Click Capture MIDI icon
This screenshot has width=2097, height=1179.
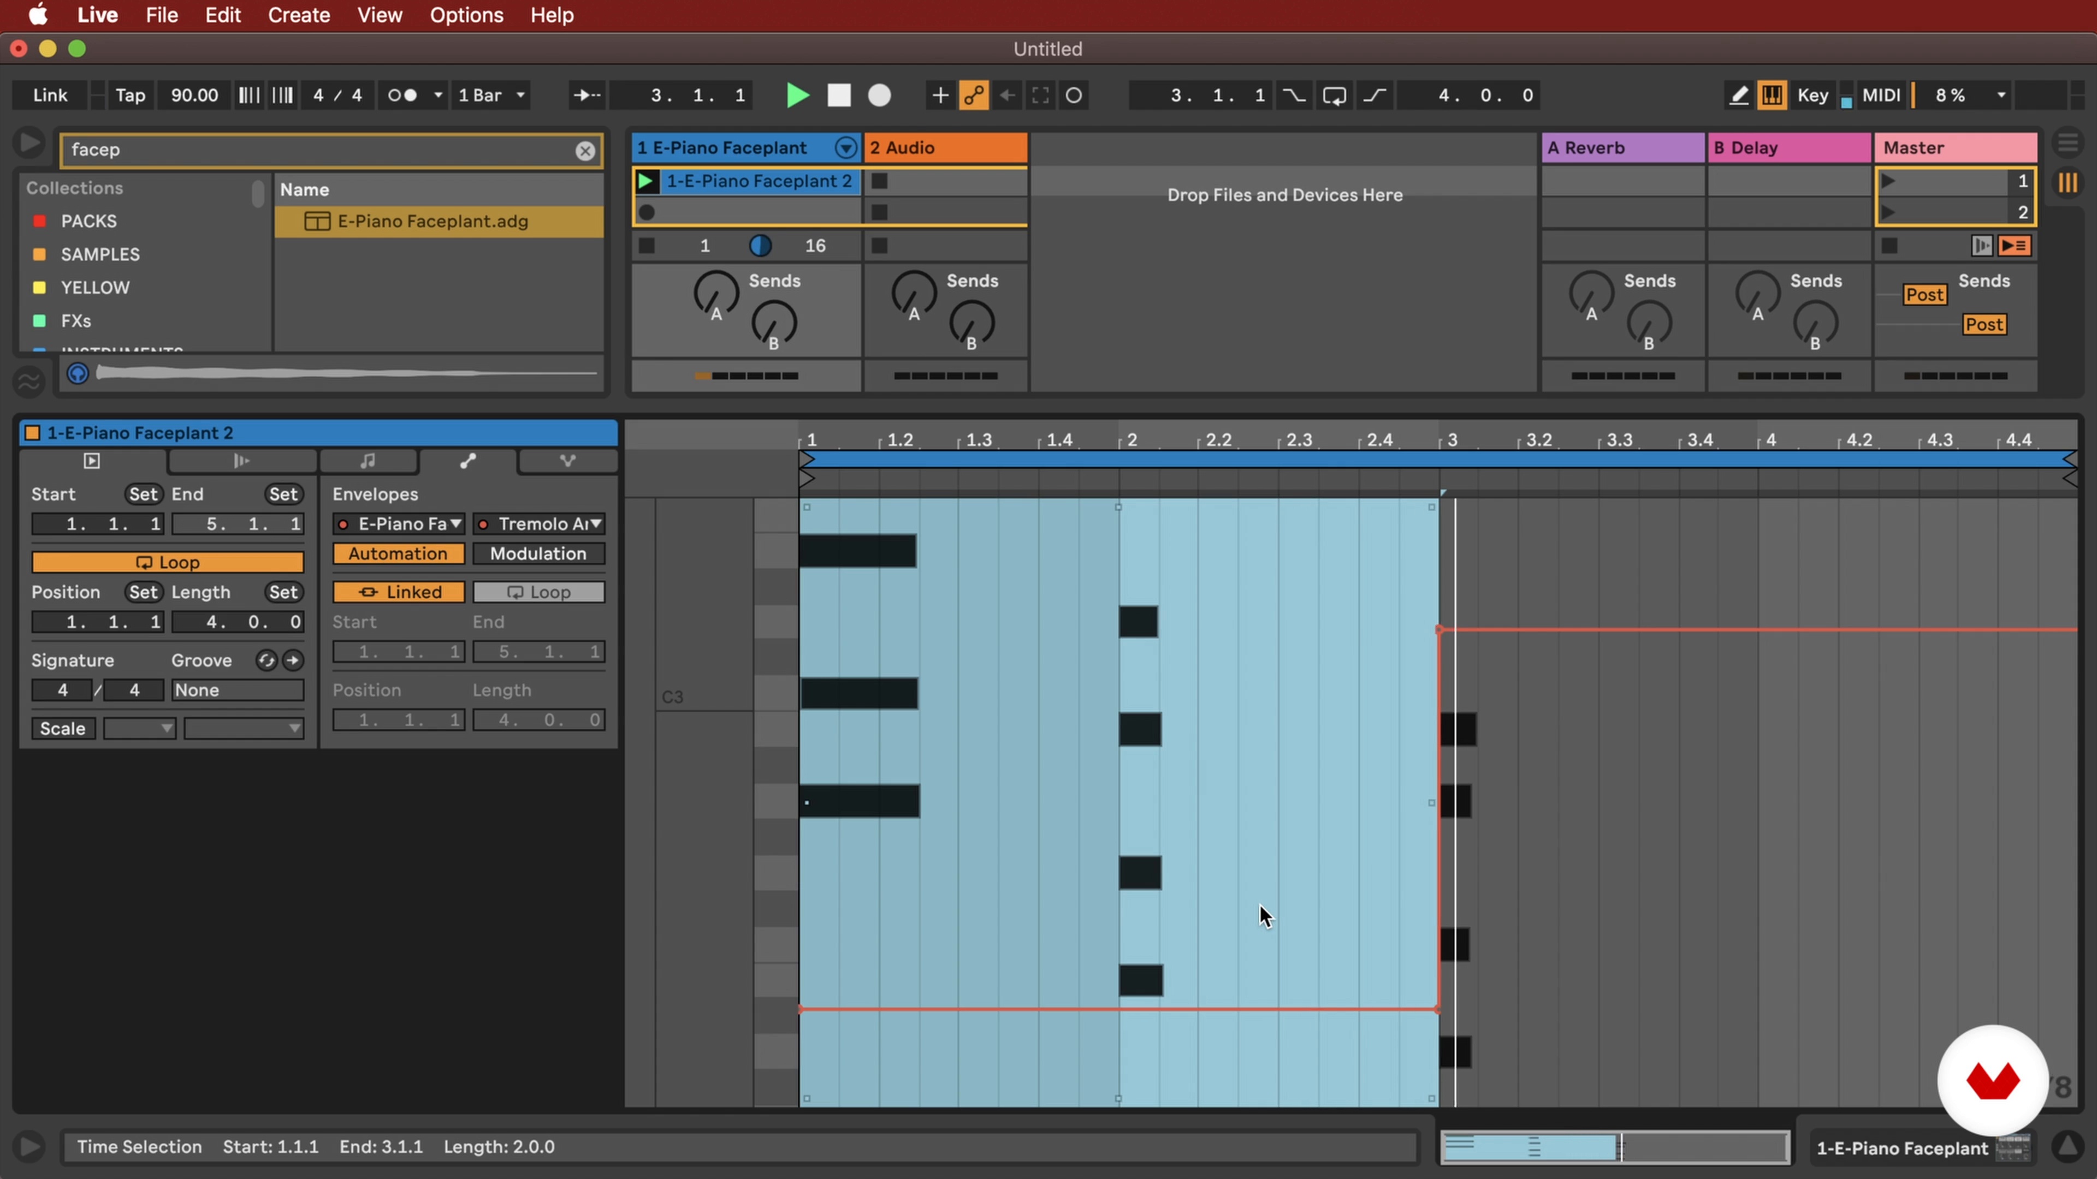[x=1040, y=95]
